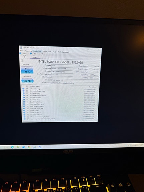
Task: Click the interface field showing NVM Express
Action: (62, 72)
